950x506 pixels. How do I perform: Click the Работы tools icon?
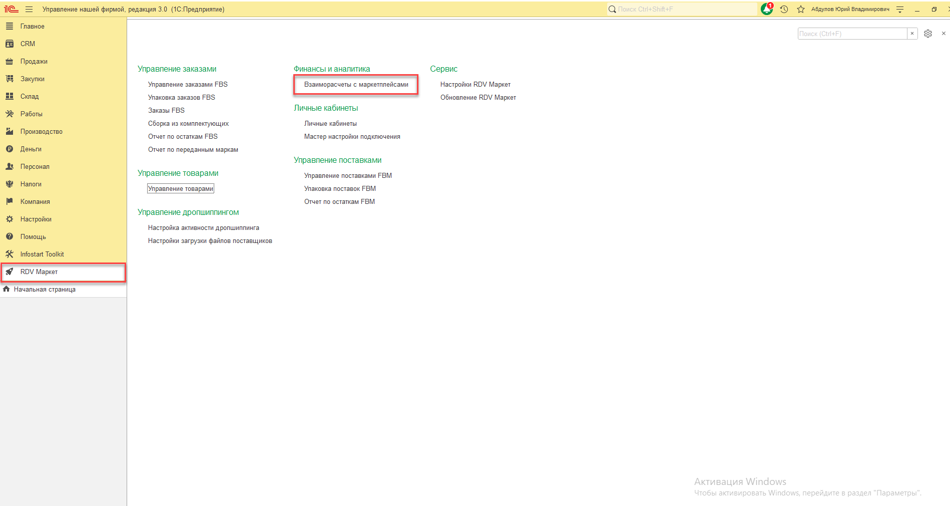click(10, 114)
